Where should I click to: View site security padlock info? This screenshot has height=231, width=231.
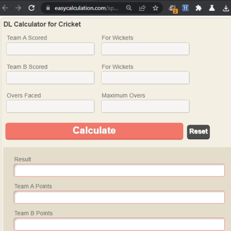(x=48, y=8)
